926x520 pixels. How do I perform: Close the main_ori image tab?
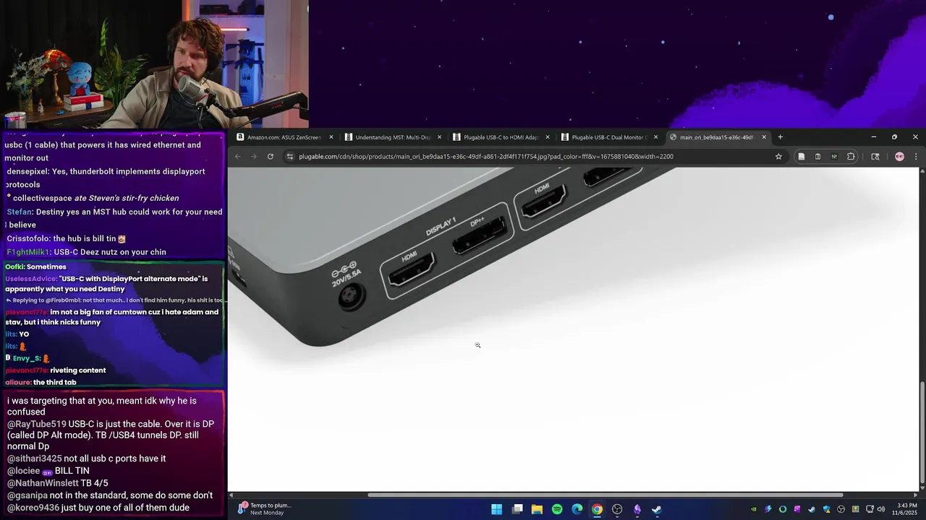pos(764,137)
